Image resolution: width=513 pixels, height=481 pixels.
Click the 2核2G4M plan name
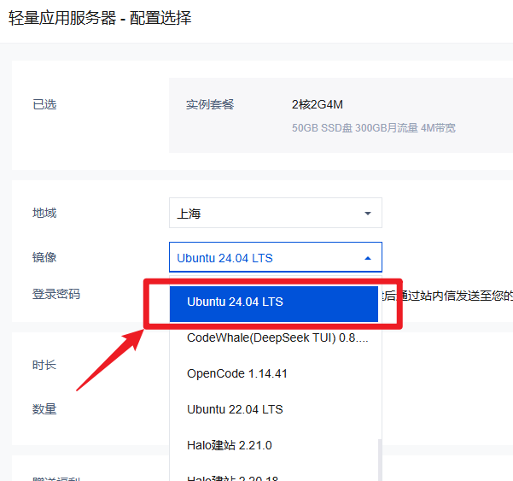point(317,105)
